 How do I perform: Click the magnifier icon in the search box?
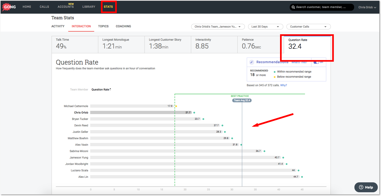293,7
